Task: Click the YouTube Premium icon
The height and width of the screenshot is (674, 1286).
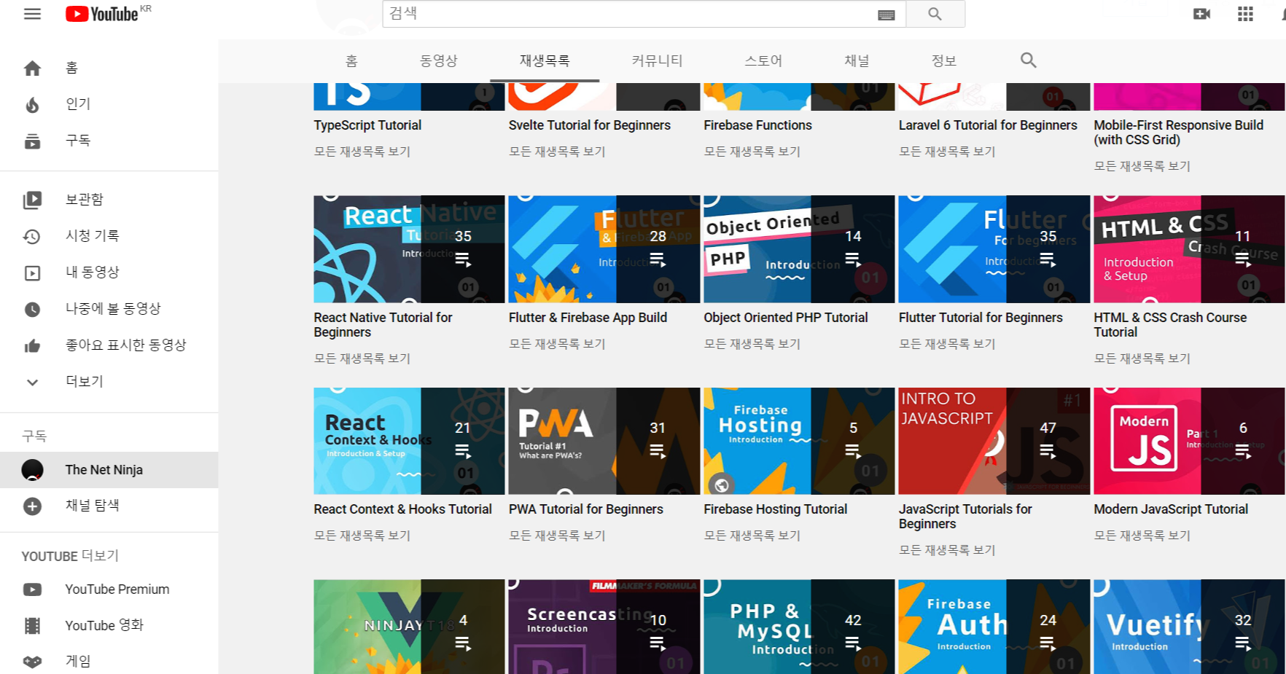Action: (x=32, y=589)
